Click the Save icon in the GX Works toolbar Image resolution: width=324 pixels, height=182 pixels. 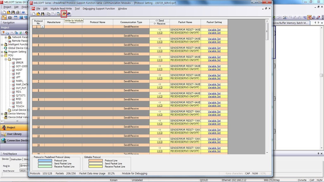pyautogui.click(x=13, y=12)
